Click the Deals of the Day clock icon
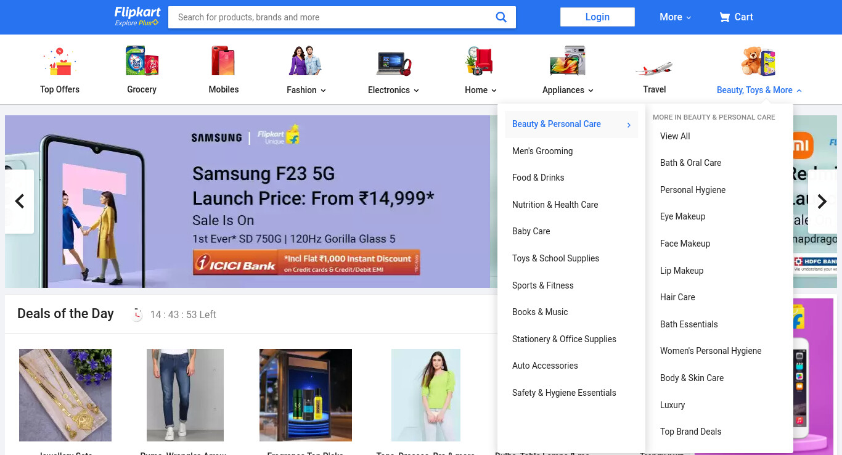The height and width of the screenshot is (455, 842). (137, 314)
